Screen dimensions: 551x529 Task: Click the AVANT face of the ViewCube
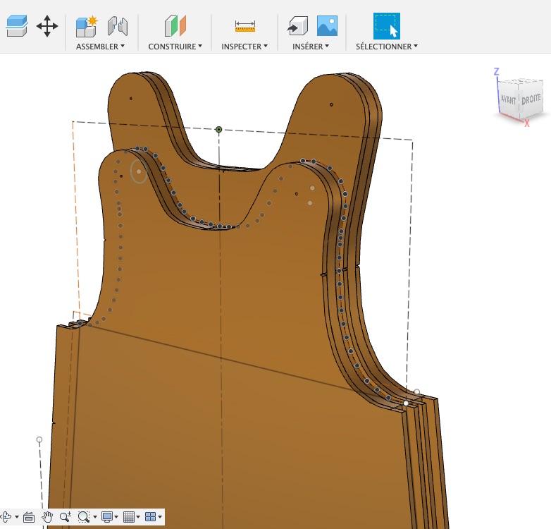[x=508, y=99]
